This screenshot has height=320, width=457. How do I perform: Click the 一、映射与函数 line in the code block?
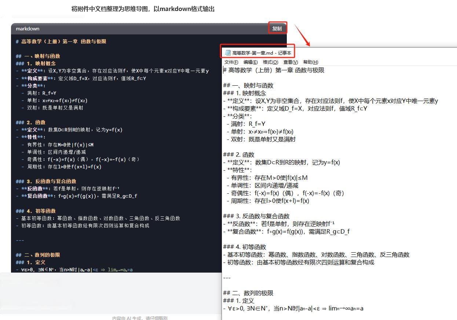tap(38, 56)
